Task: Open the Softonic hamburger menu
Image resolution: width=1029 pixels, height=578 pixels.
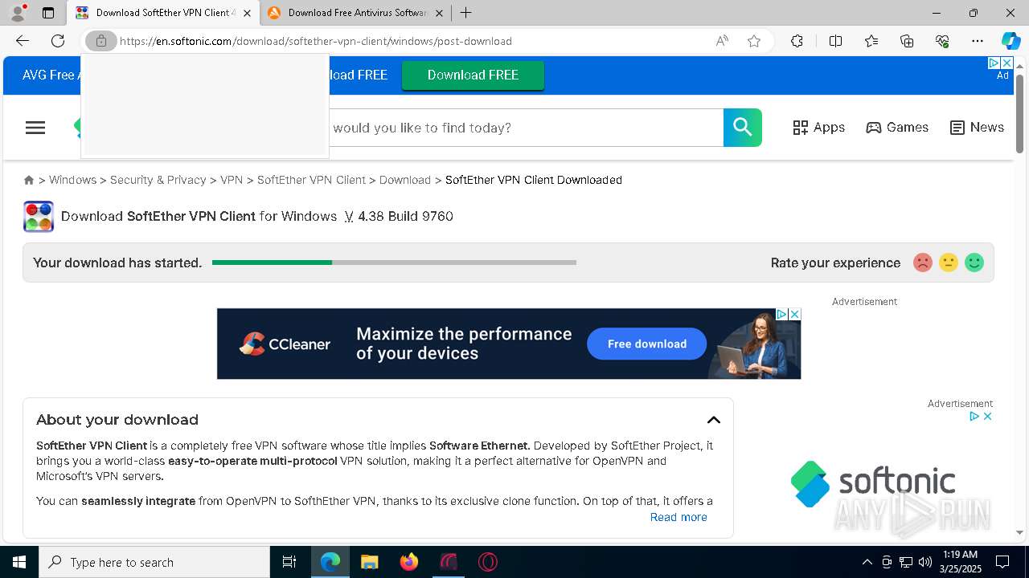Action: coord(35,128)
